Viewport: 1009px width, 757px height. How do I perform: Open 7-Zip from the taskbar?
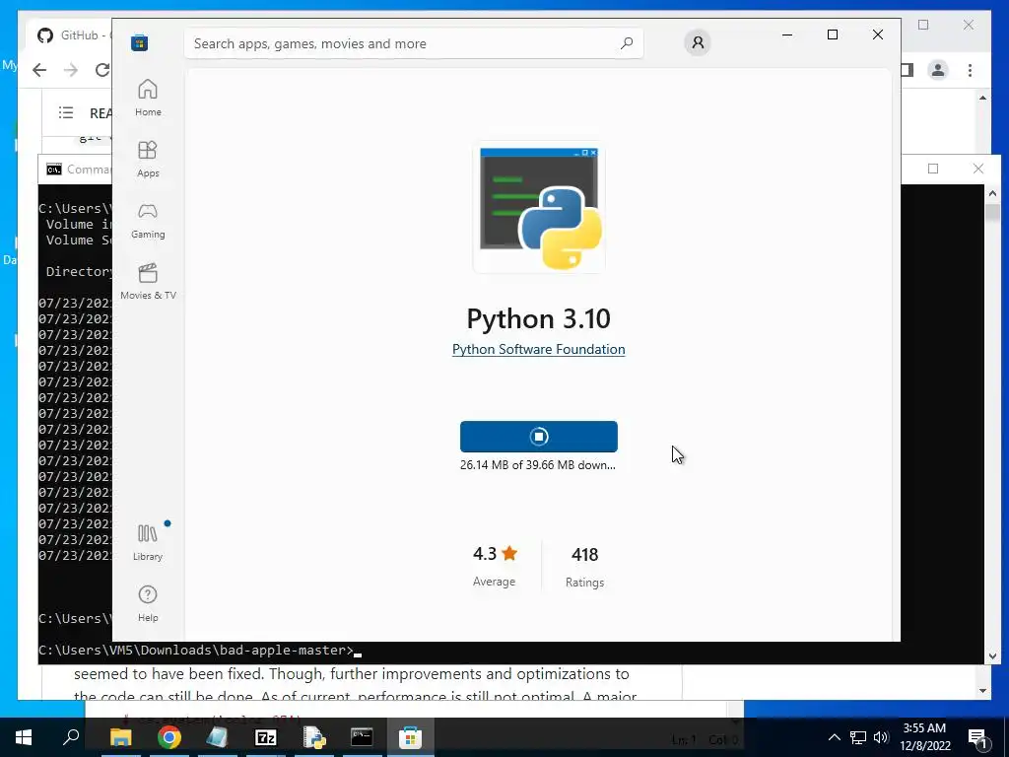point(266,737)
